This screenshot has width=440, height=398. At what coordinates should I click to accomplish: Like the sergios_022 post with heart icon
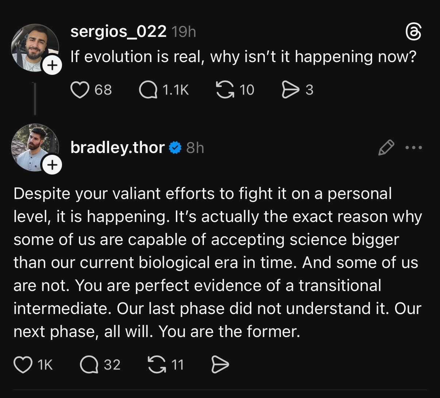click(x=80, y=90)
